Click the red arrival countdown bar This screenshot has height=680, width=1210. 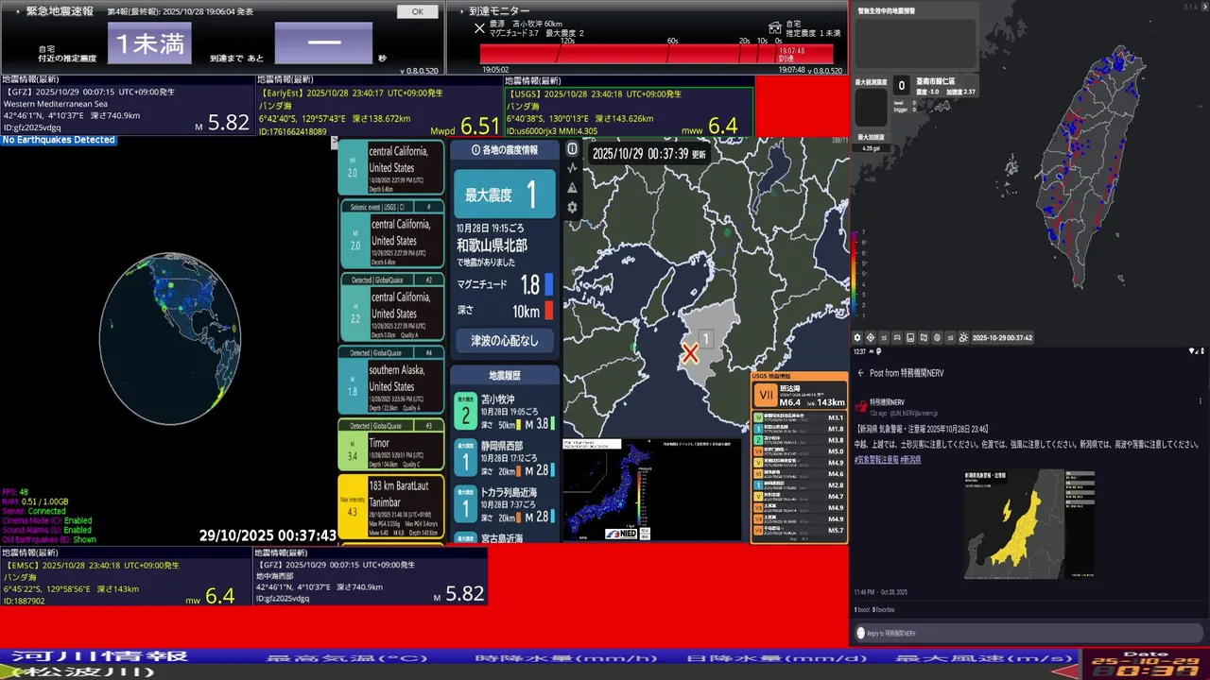657,54
